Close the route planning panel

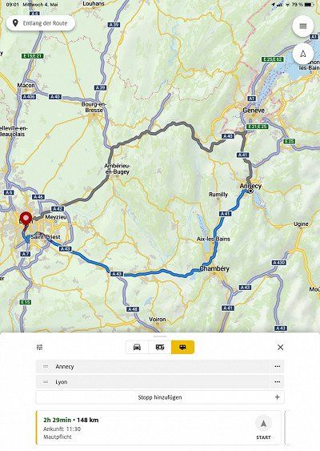tap(281, 347)
